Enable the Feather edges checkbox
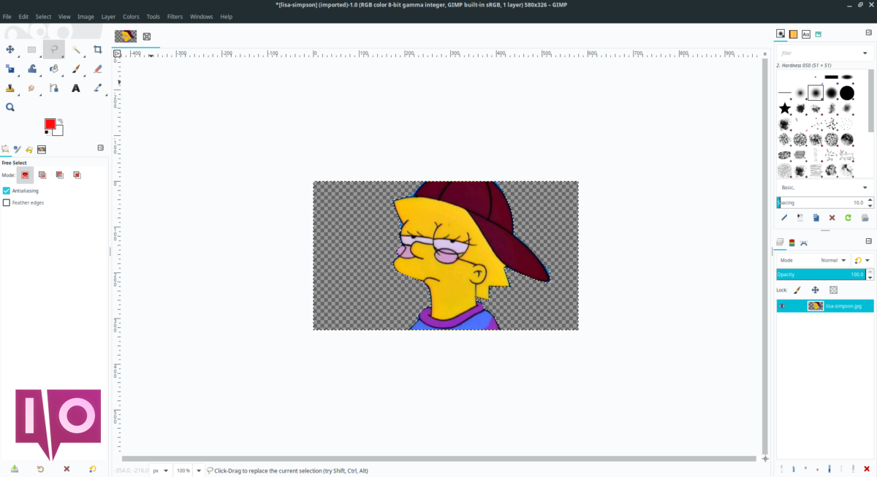 point(7,202)
